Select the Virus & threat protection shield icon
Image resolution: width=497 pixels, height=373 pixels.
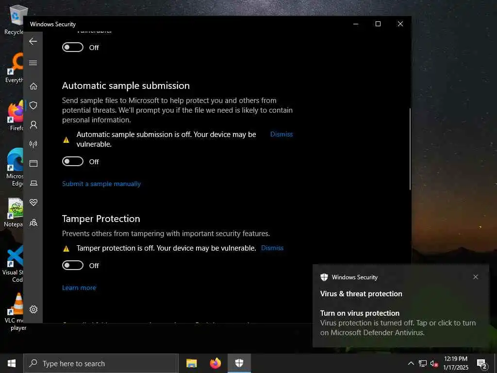33,105
